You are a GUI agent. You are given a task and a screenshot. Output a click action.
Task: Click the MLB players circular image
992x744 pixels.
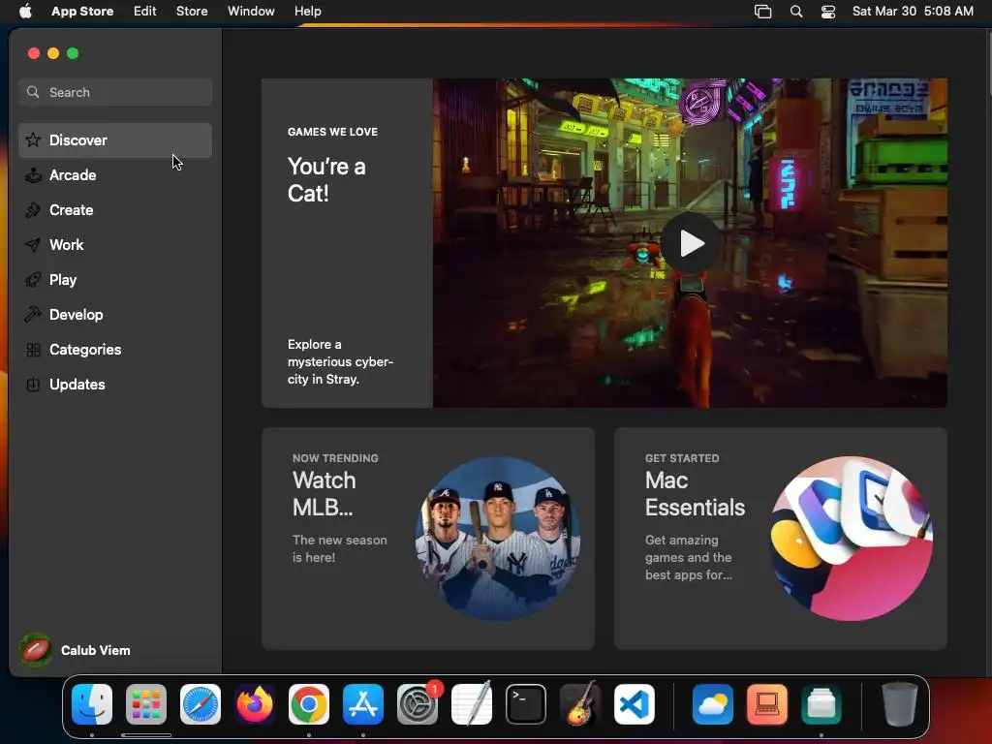point(497,539)
